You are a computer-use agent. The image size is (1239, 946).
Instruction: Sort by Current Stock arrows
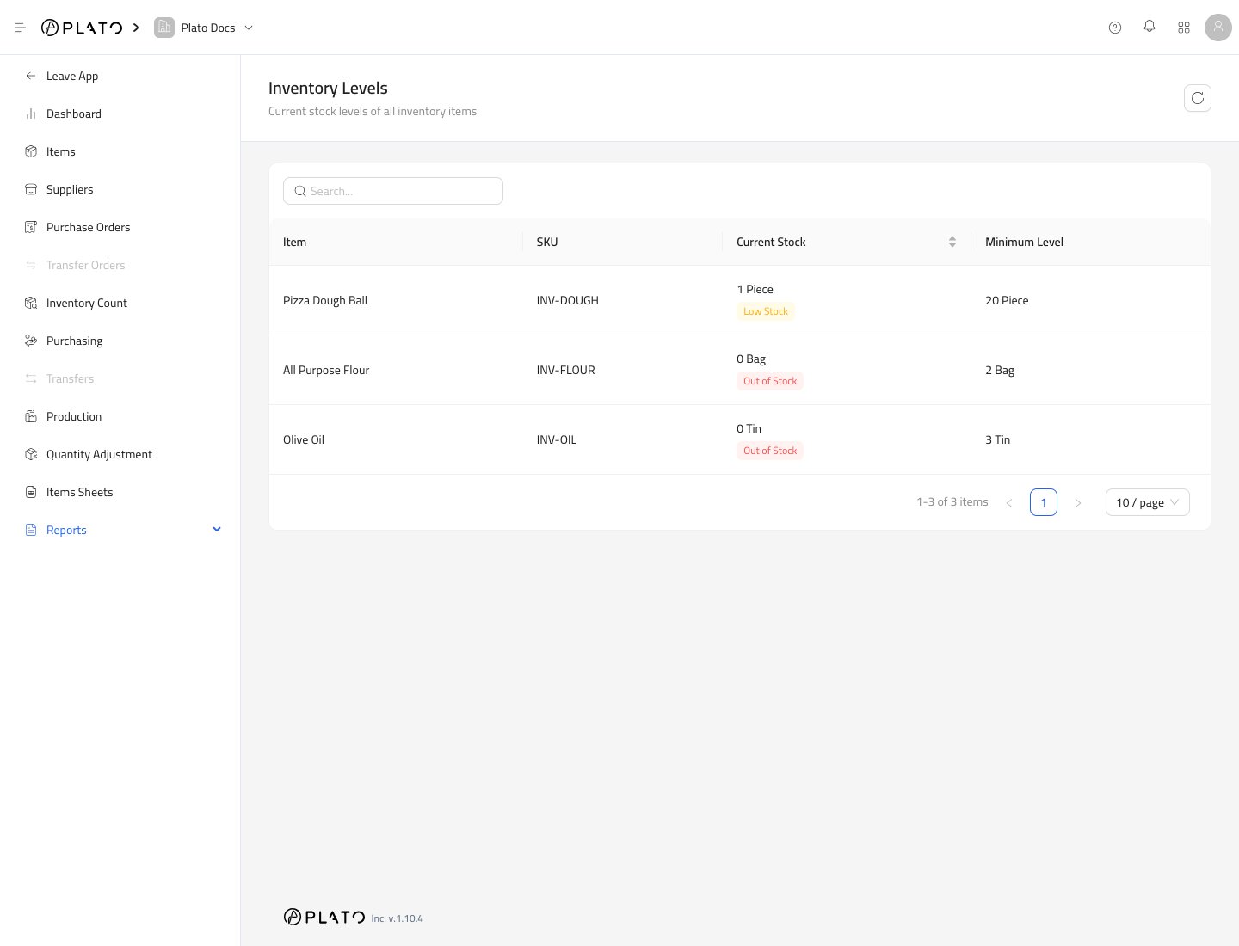click(952, 242)
